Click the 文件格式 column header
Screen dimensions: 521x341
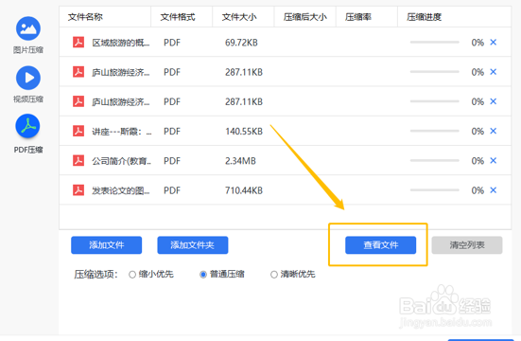coord(178,17)
